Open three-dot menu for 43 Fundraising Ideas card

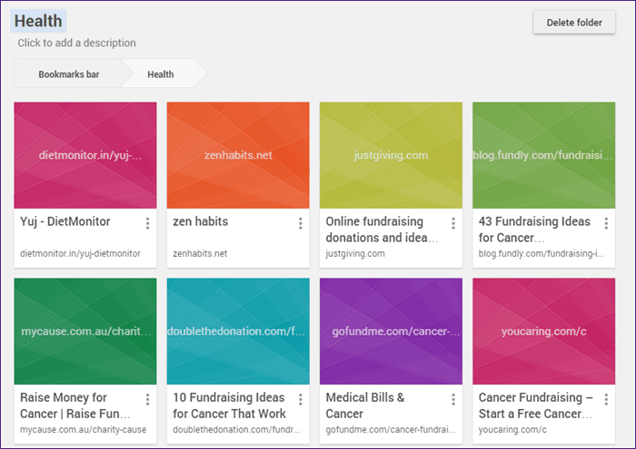pos(606,223)
